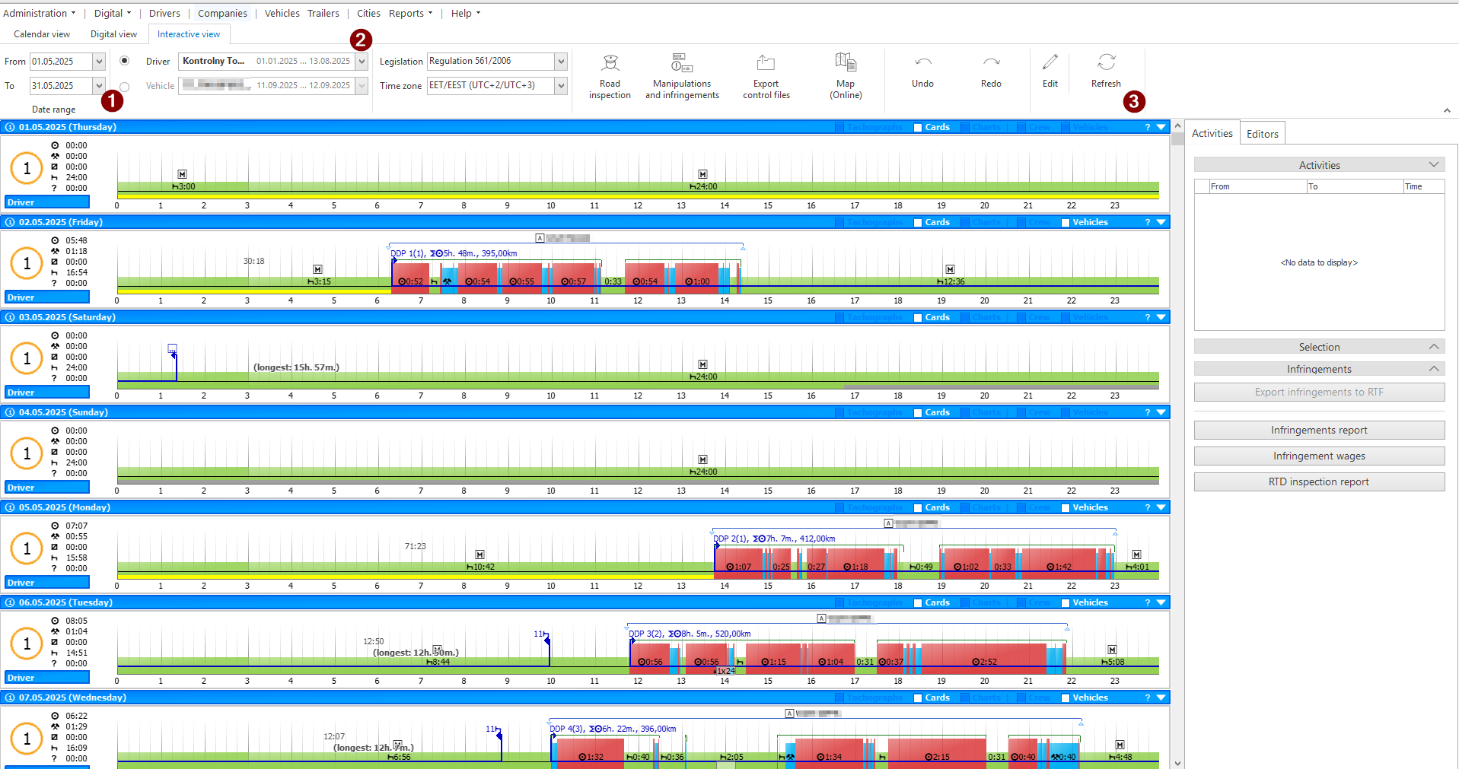Toggle Vehicles checkbox for 02.05.2025 Friday
This screenshot has width=1459, height=769.
click(x=1066, y=223)
